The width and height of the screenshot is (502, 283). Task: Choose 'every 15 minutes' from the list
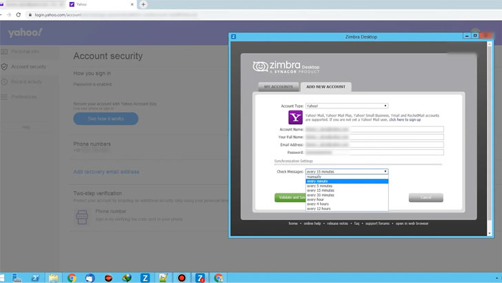pyautogui.click(x=347, y=191)
